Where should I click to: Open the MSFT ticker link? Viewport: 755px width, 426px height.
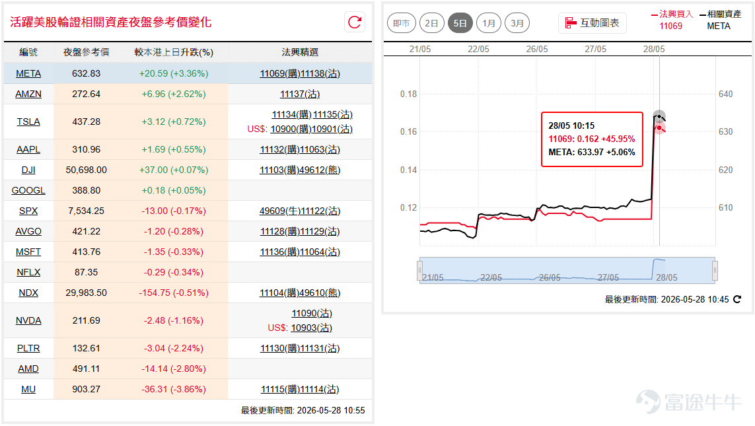tap(28, 252)
